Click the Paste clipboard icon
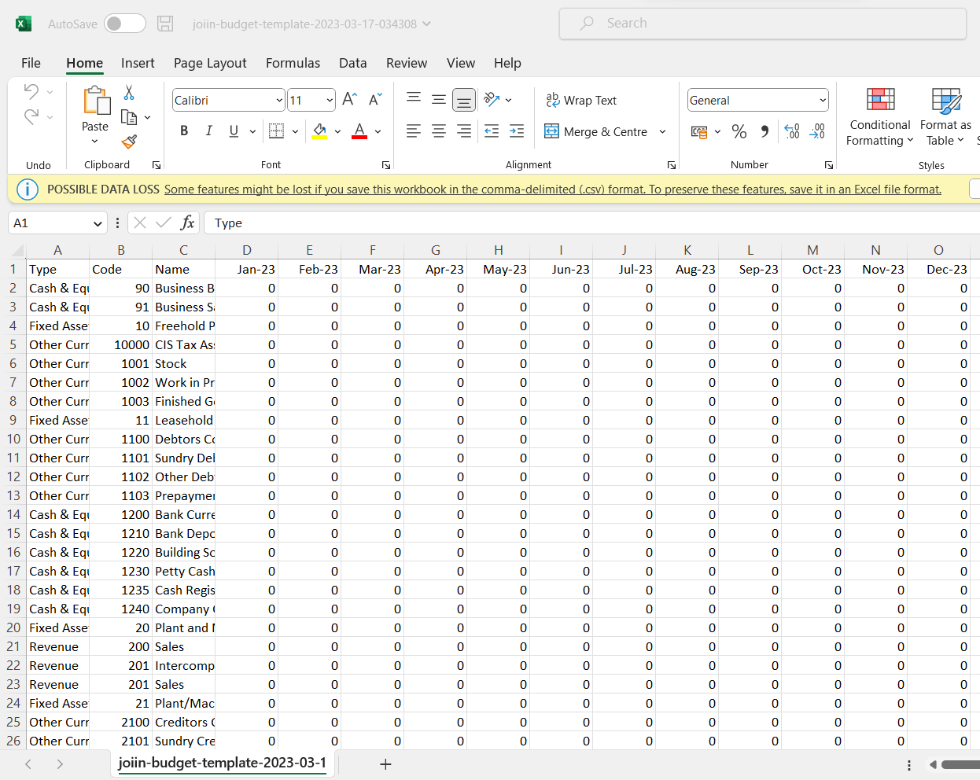980x780 pixels. 96,101
